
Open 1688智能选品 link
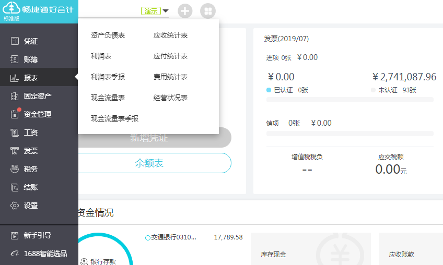pyautogui.click(x=39, y=254)
